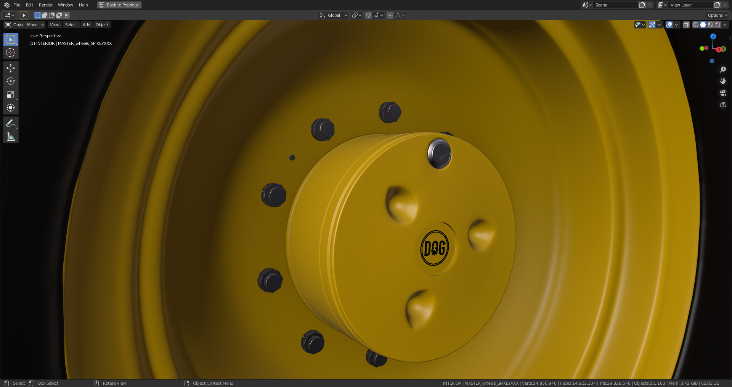Click the View Layer name field
This screenshot has height=387, width=732.
pyautogui.click(x=691, y=5)
